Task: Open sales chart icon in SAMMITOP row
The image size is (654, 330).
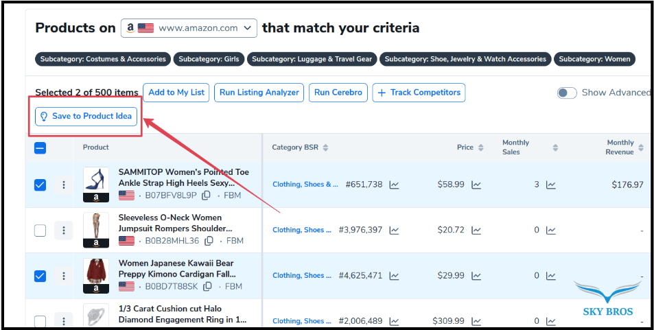Action: 551,185
